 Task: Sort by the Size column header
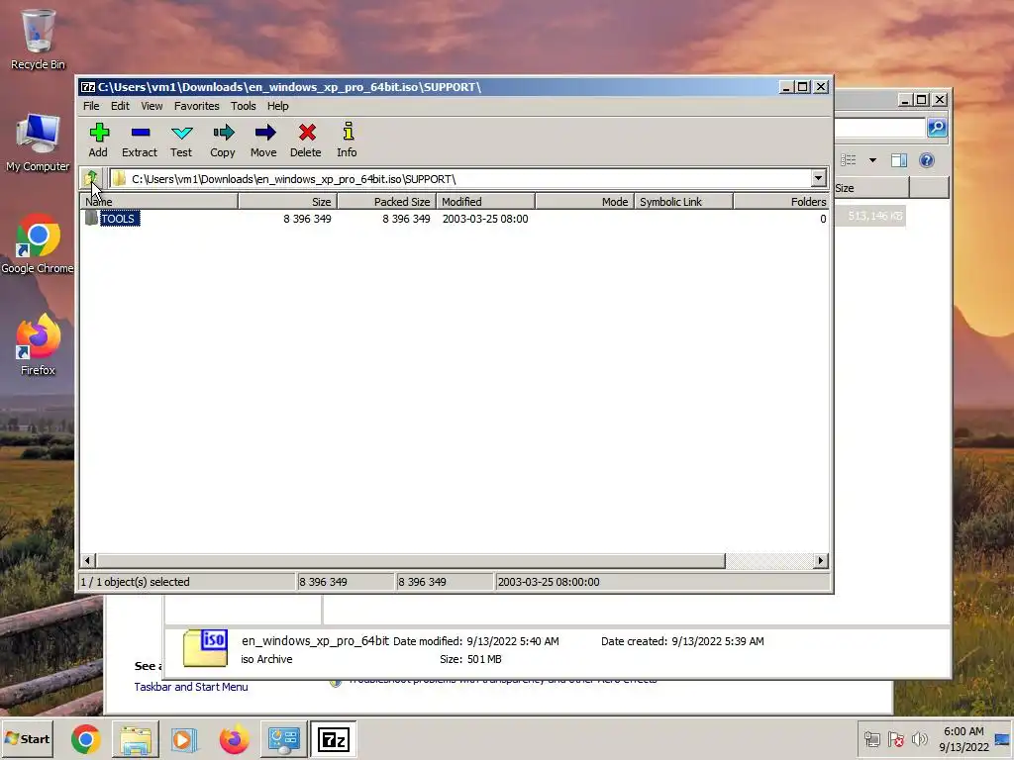click(288, 202)
